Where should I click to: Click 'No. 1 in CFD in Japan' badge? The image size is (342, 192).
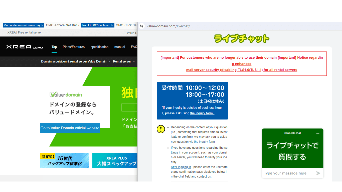click(98, 25)
